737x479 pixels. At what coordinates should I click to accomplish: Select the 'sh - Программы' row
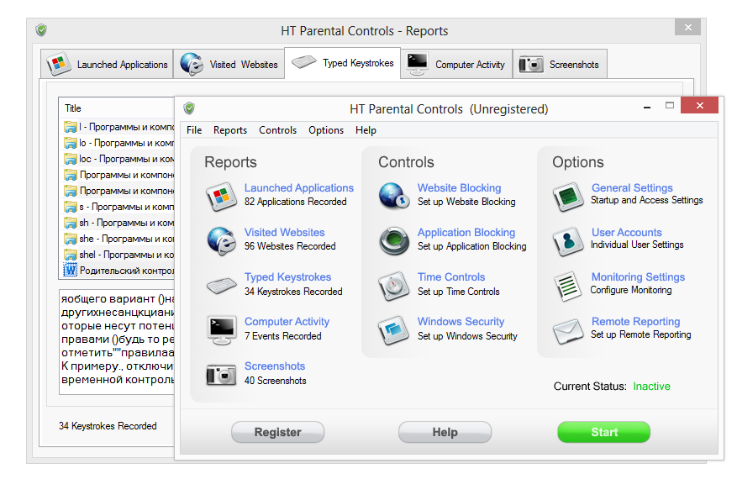pyautogui.click(x=118, y=223)
